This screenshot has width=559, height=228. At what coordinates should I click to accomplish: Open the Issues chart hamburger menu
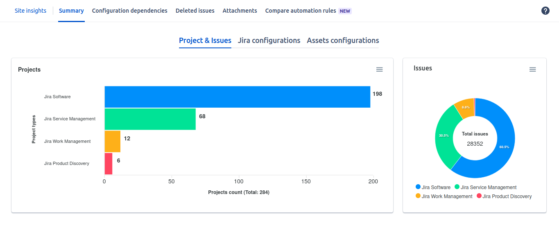point(532,70)
